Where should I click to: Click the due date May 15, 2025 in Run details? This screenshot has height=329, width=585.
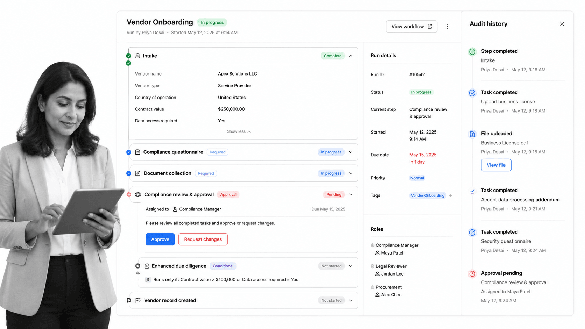click(423, 155)
